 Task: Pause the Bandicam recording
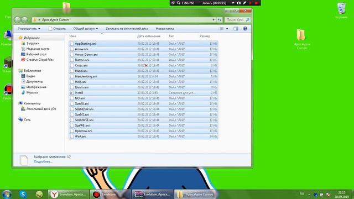pyautogui.click(x=251, y=3)
